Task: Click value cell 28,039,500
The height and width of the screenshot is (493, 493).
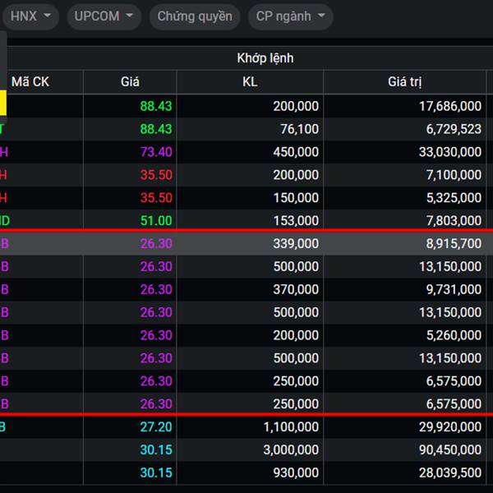Action: pos(450,473)
